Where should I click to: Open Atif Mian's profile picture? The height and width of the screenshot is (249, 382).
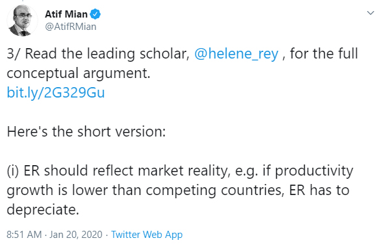click(x=22, y=21)
